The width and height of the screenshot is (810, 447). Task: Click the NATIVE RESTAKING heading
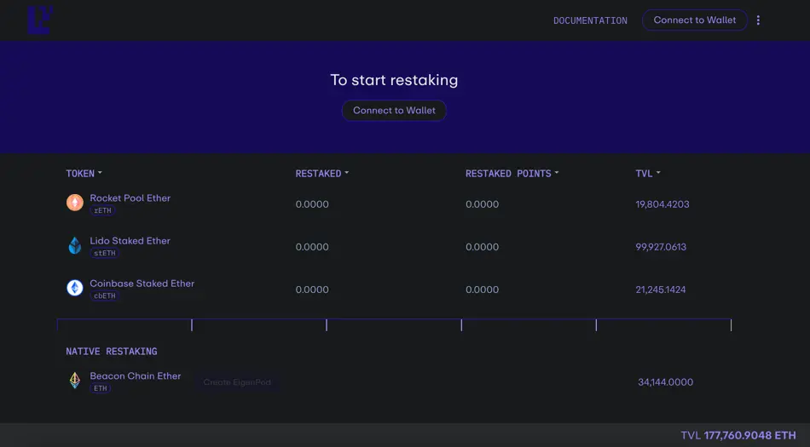pyautogui.click(x=112, y=352)
